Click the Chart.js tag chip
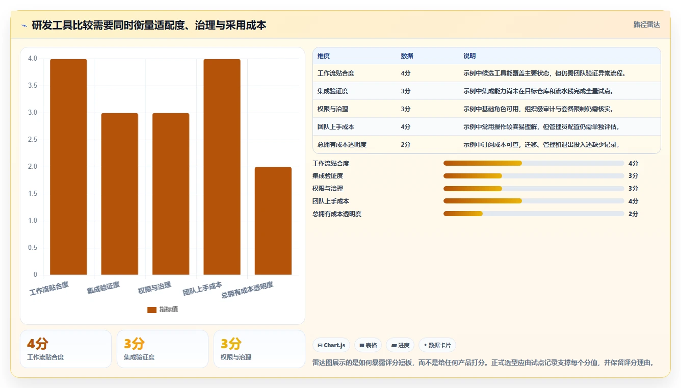The image size is (681, 388). tap(331, 345)
